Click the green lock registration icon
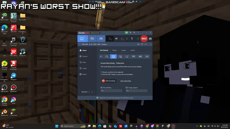Screen dimensions: 230x129 126,32
